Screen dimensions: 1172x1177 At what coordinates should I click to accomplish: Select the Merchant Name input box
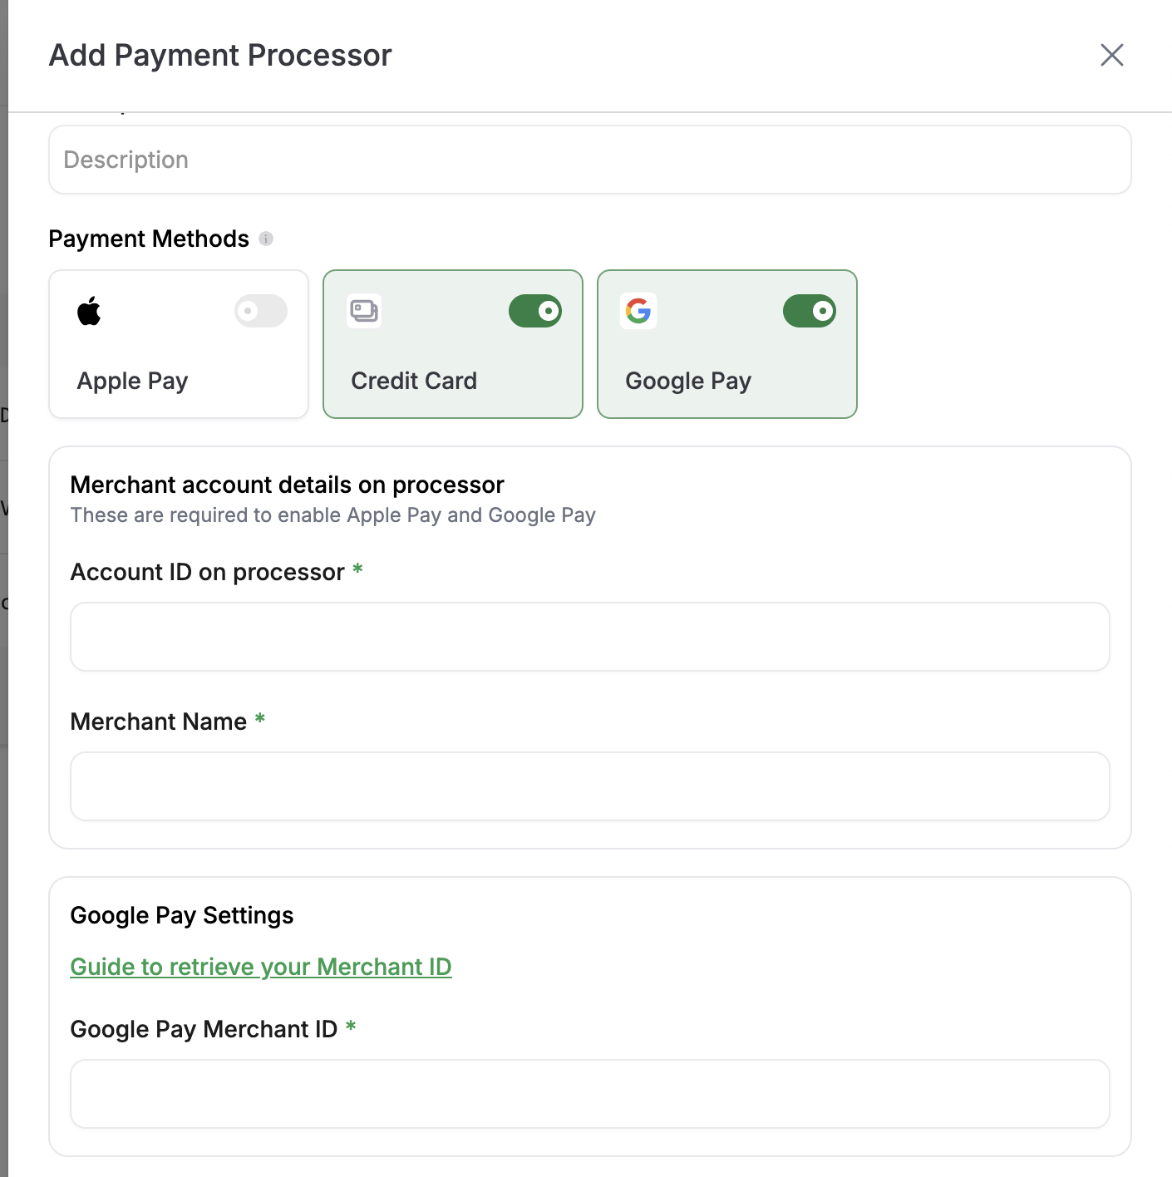click(x=590, y=786)
